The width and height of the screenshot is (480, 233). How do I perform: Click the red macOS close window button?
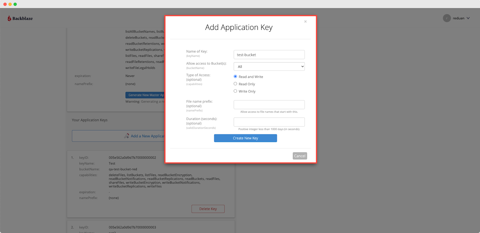(5, 4)
